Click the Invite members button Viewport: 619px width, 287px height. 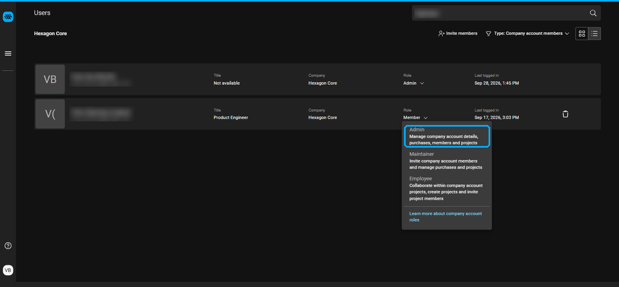pyautogui.click(x=458, y=34)
